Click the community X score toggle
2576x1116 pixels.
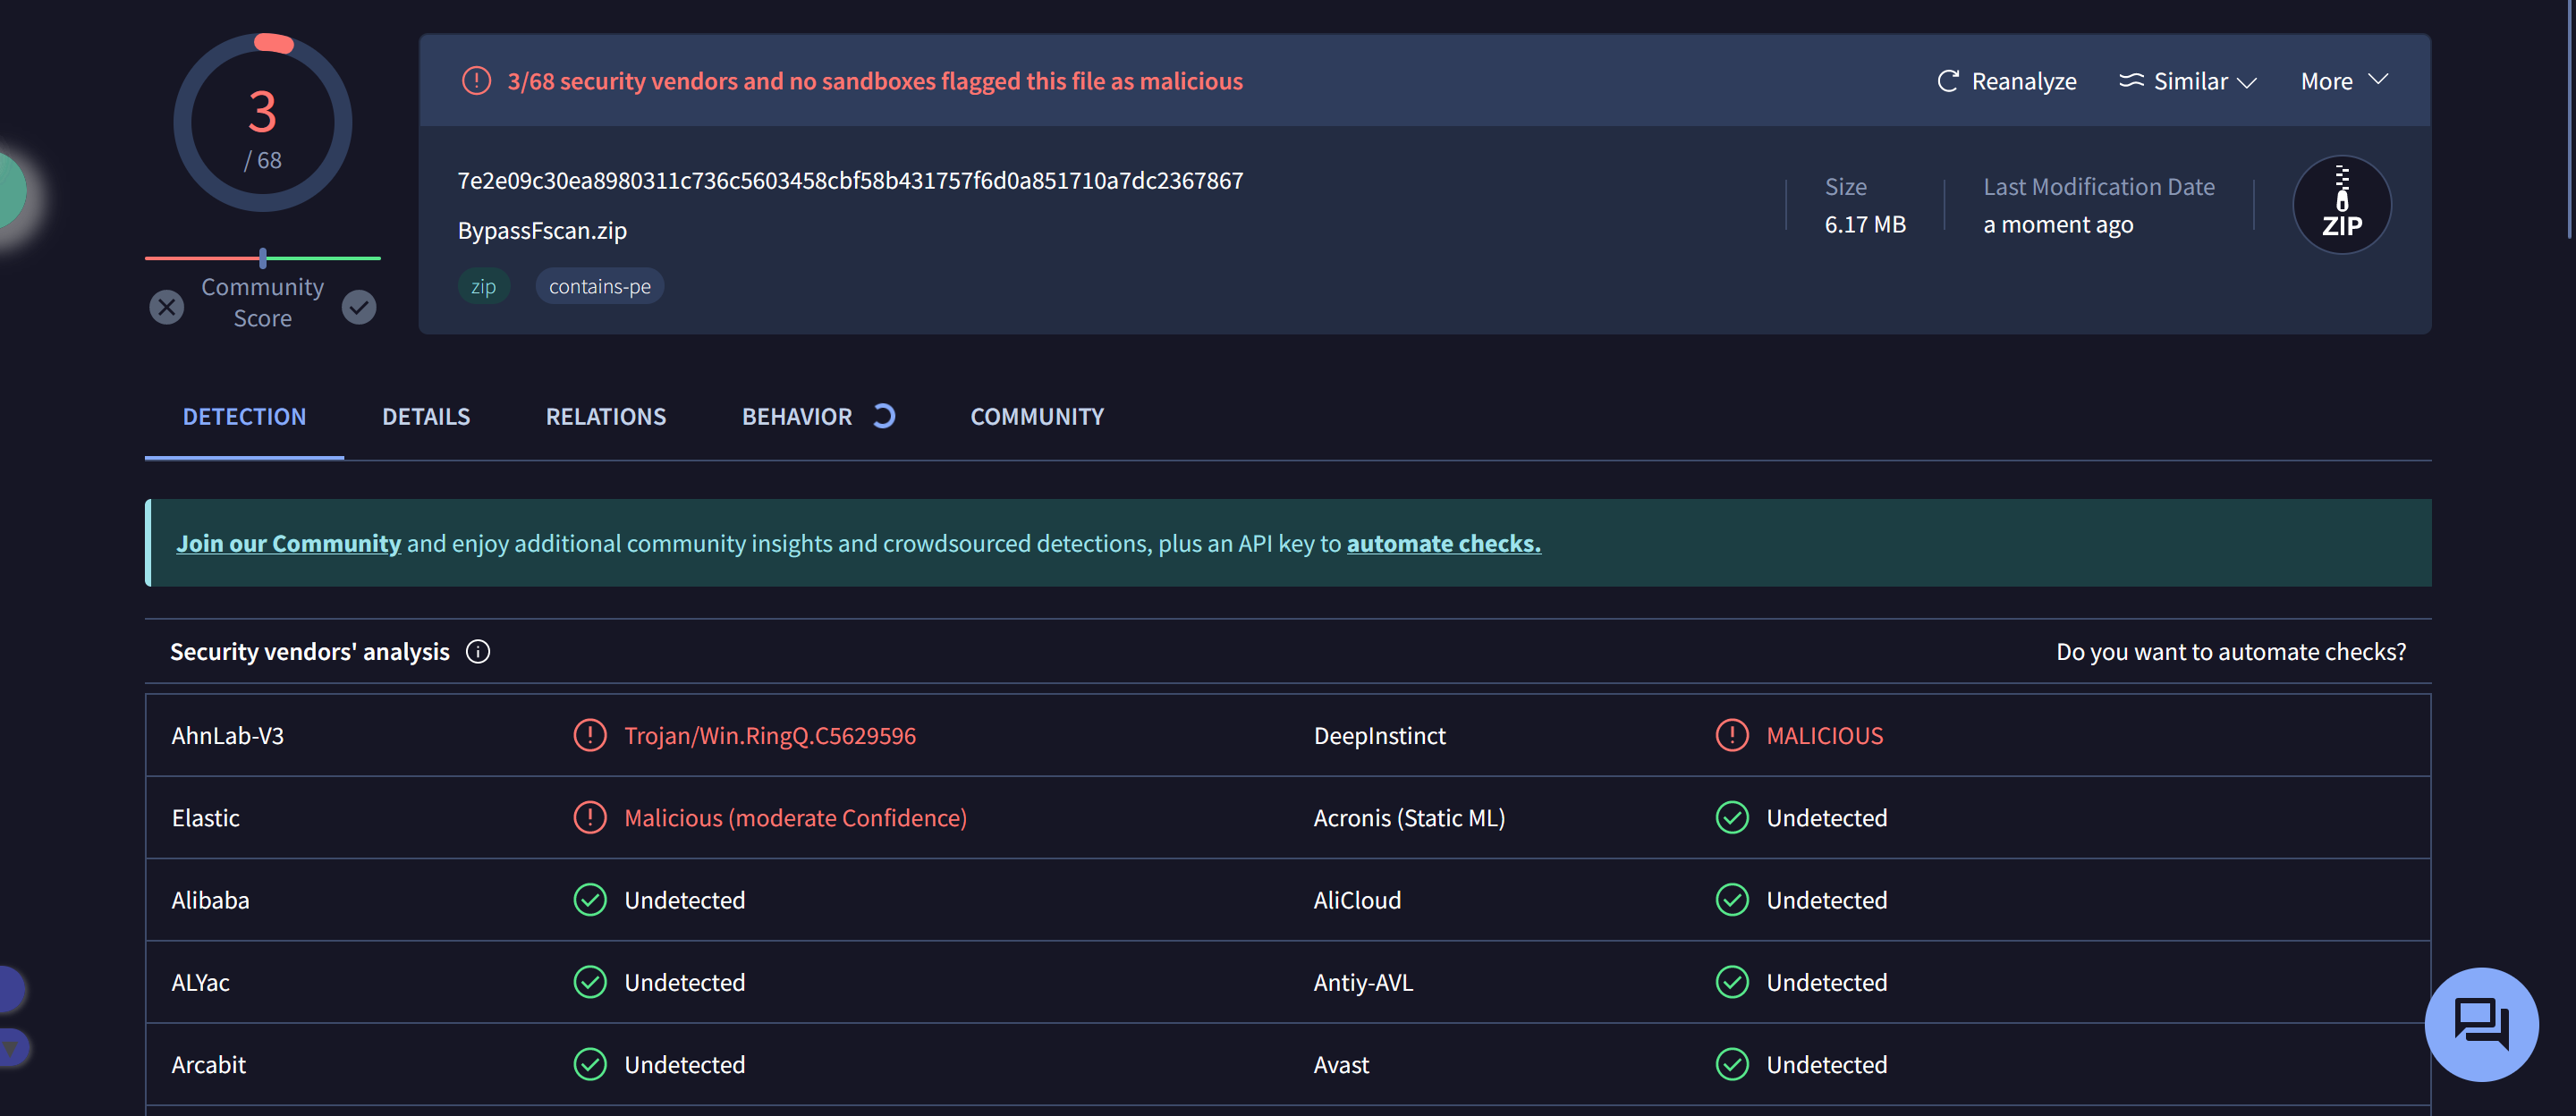point(165,302)
